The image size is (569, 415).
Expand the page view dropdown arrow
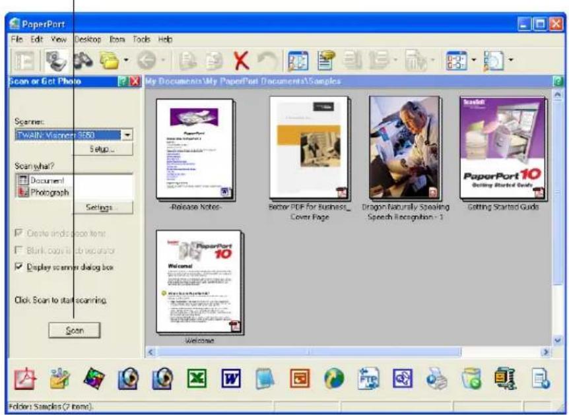510,59
